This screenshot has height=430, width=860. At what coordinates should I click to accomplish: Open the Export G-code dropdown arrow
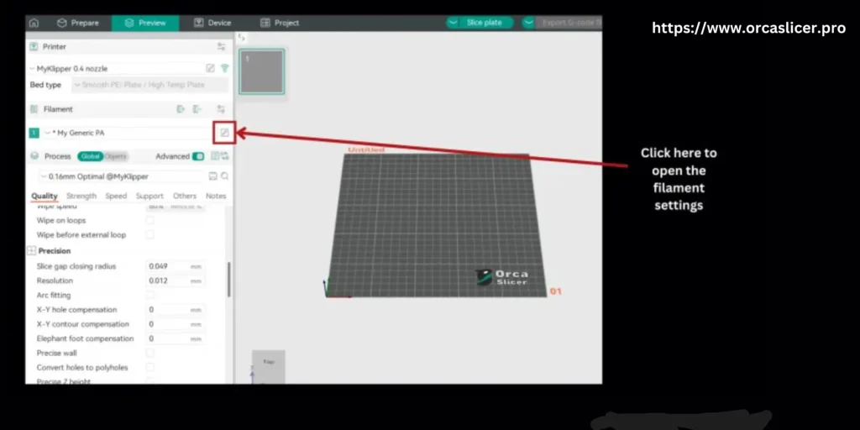coord(528,23)
